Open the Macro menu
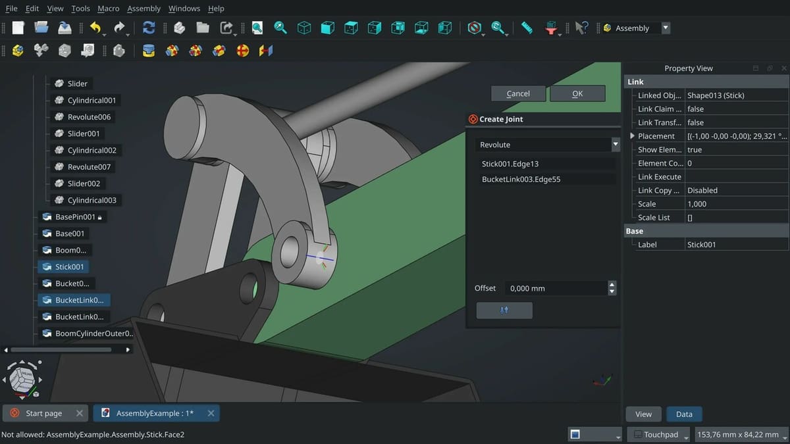This screenshot has width=790, height=444. 108,9
